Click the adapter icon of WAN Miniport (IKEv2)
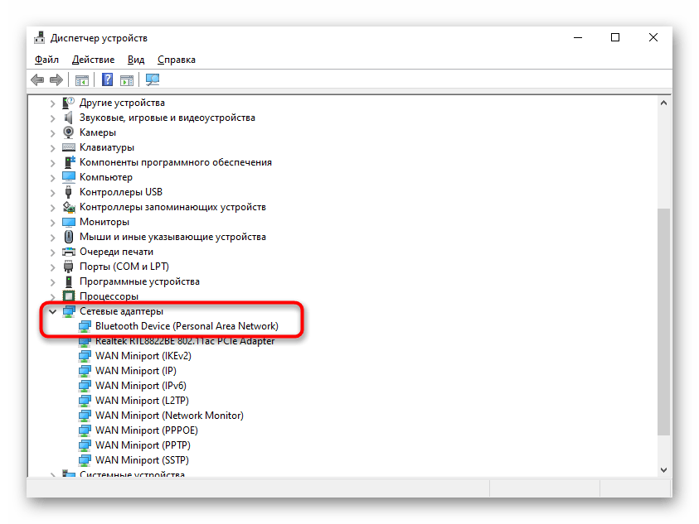Screen dimensions: 699x524 [x=85, y=356]
